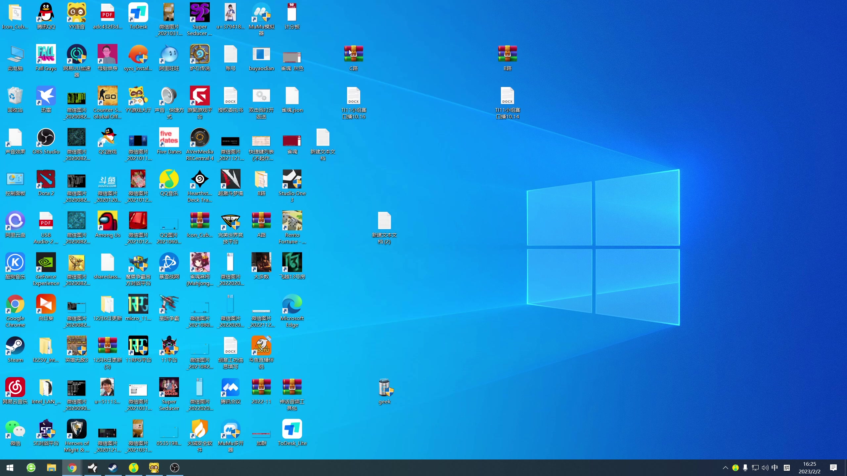The image size is (847, 476).
Task: Open the taskbar clock showing 16:25
Action: click(x=809, y=468)
